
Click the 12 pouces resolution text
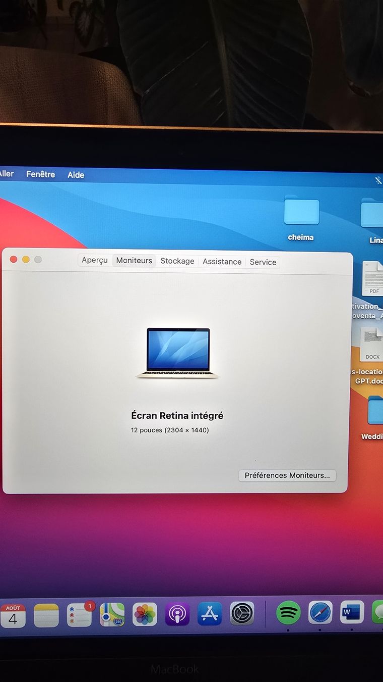pyautogui.click(x=170, y=430)
